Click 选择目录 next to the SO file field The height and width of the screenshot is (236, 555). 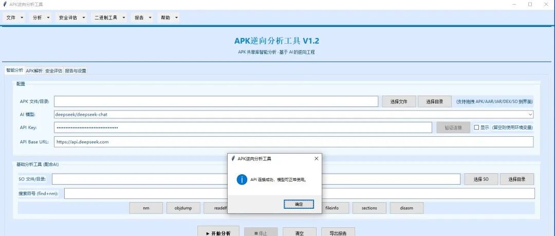pyautogui.click(x=517, y=179)
